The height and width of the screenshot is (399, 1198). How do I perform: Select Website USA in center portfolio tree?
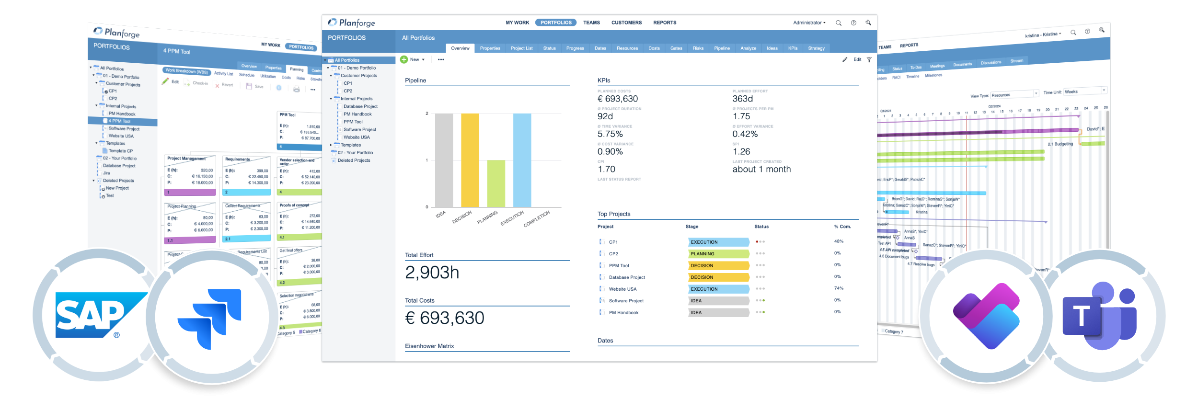(x=357, y=137)
